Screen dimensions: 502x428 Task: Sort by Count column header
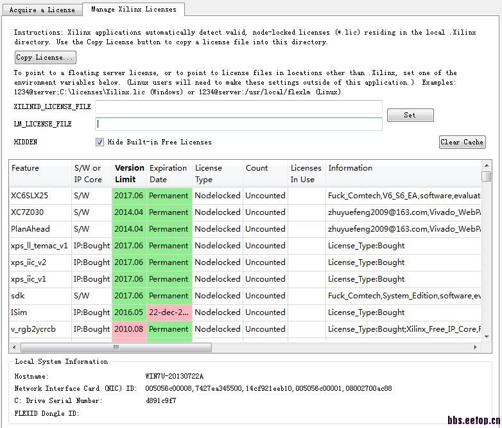click(265, 173)
